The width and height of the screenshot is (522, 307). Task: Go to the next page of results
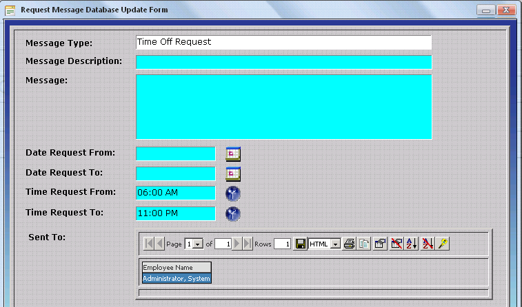pos(237,244)
